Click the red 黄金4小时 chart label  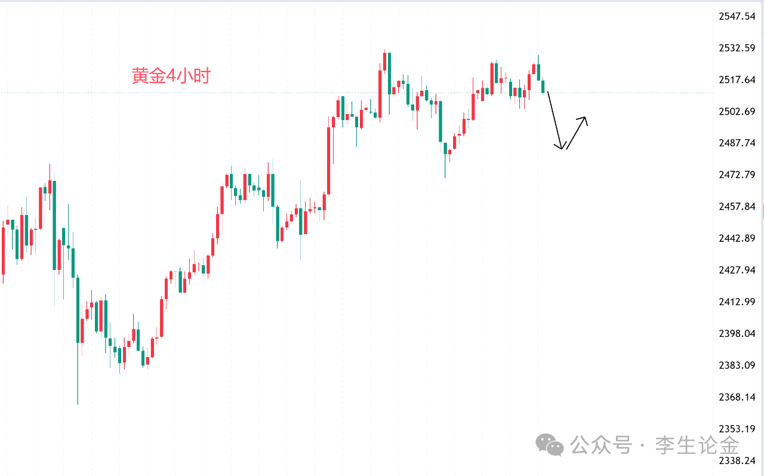point(171,76)
